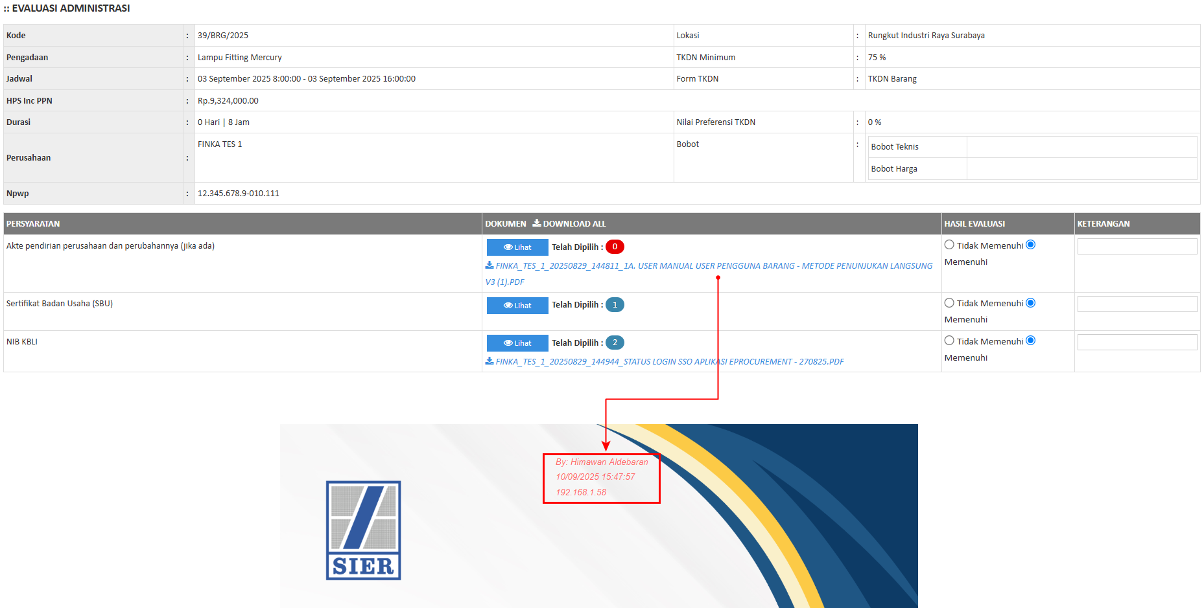This screenshot has width=1204, height=608.
Task: Click the Bobot Teknis label
Action: pyautogui.click(x=895, y=147)
